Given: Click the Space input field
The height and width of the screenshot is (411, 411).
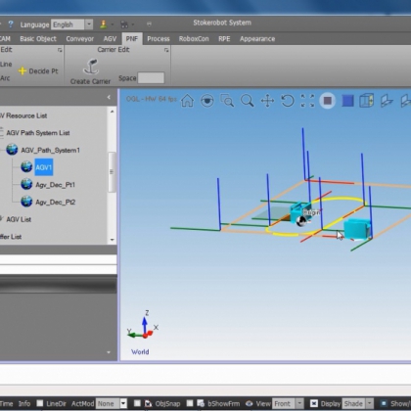Looking at the screenshot, I should 151,78.
